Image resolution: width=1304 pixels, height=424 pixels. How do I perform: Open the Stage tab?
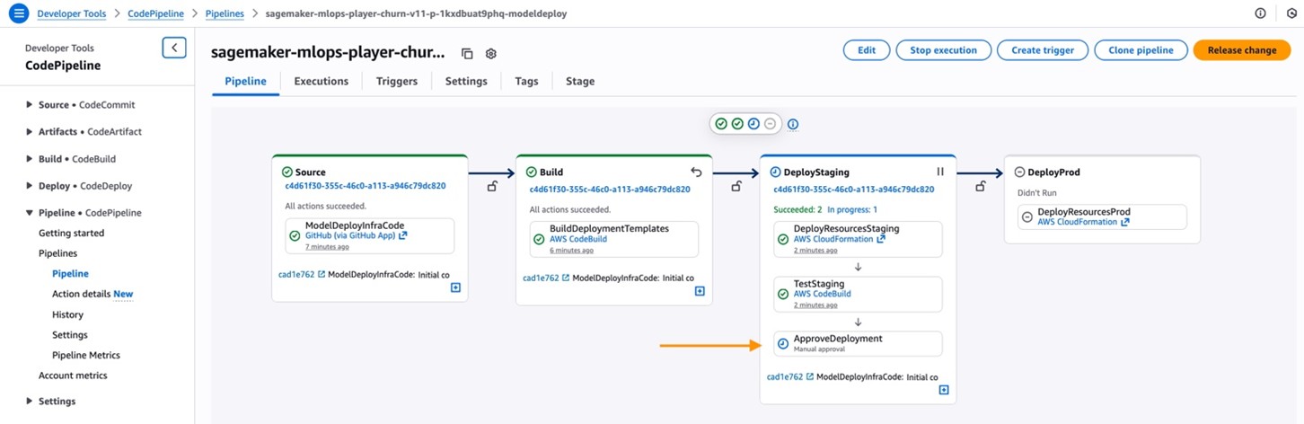pyautogui.click(x=580, y=81)
